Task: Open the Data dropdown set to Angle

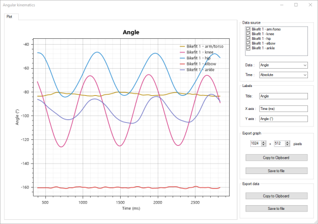Action: click(283, 65)
